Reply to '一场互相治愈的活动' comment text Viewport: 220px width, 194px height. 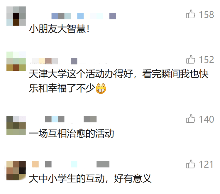tap(71, 134)
